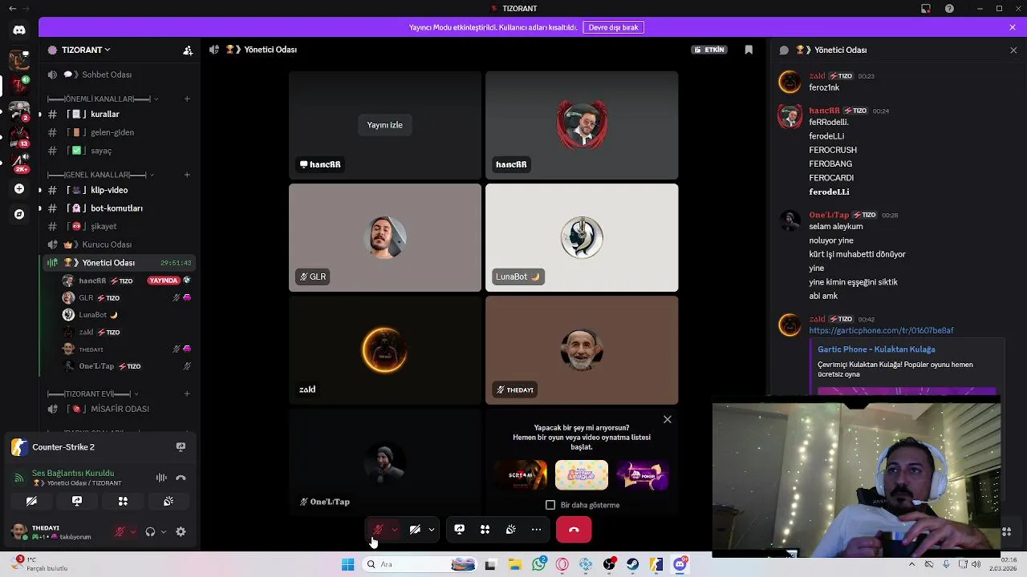
Task: Close the Streamer Mode purple banner
Action: coord(1013,27)
